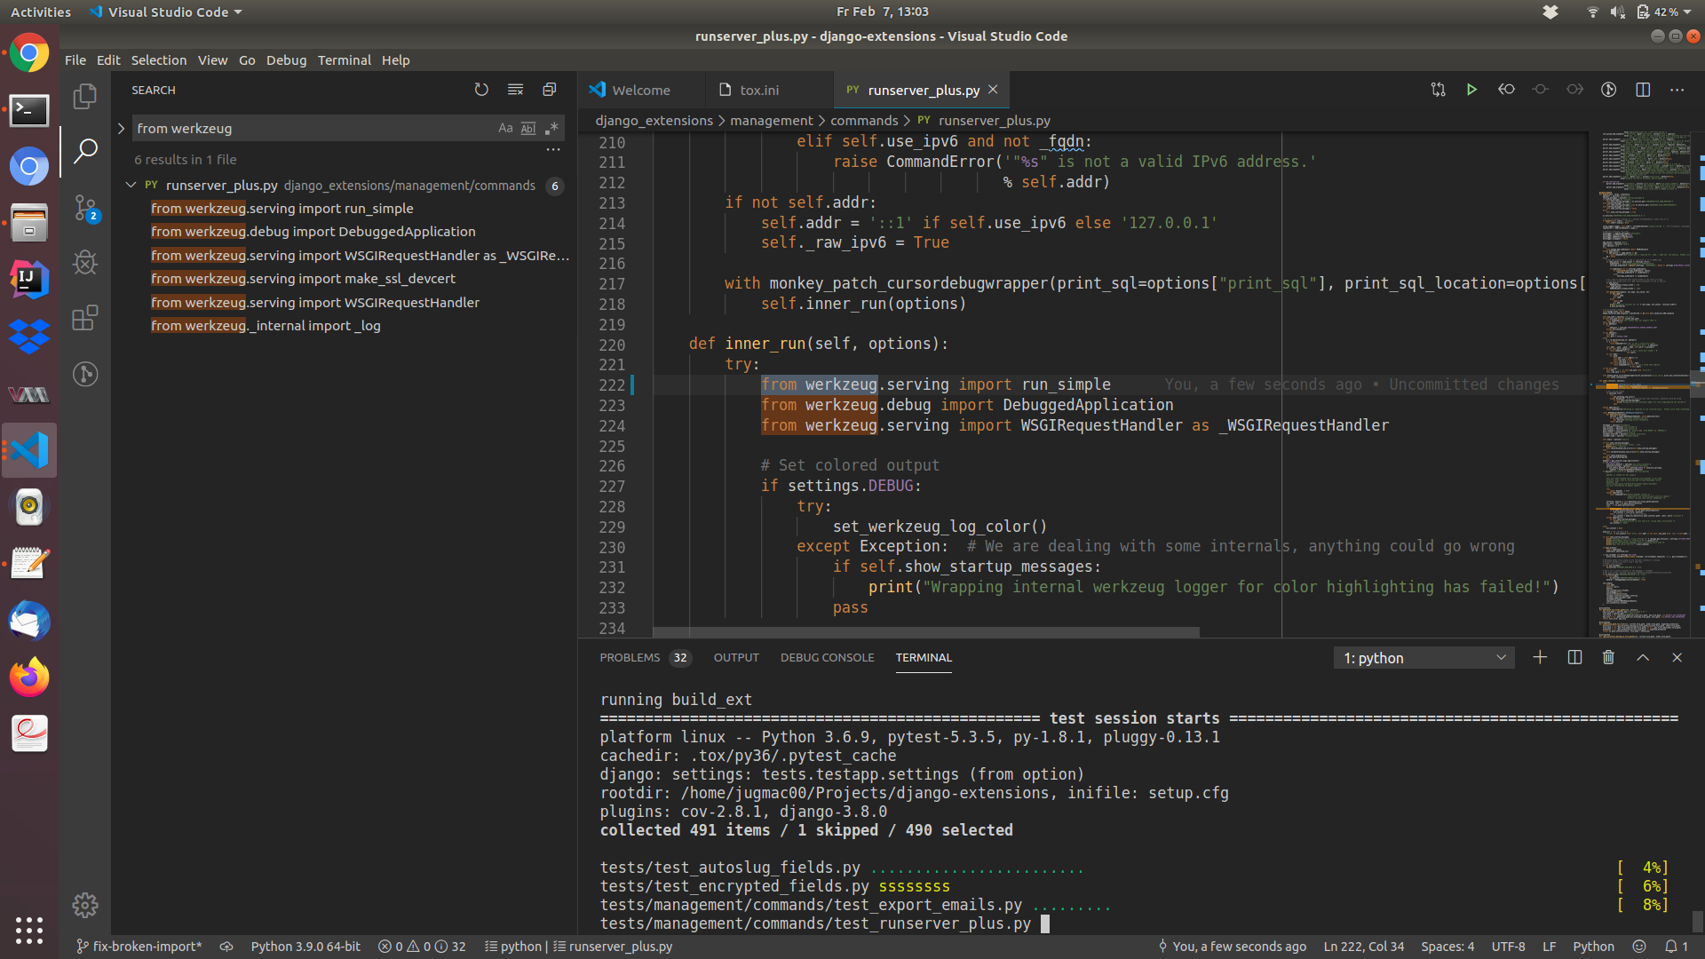The height and width of the screenshot is (959, 1705).
Task: Close the terminal panel
Action: point(1677,657)
